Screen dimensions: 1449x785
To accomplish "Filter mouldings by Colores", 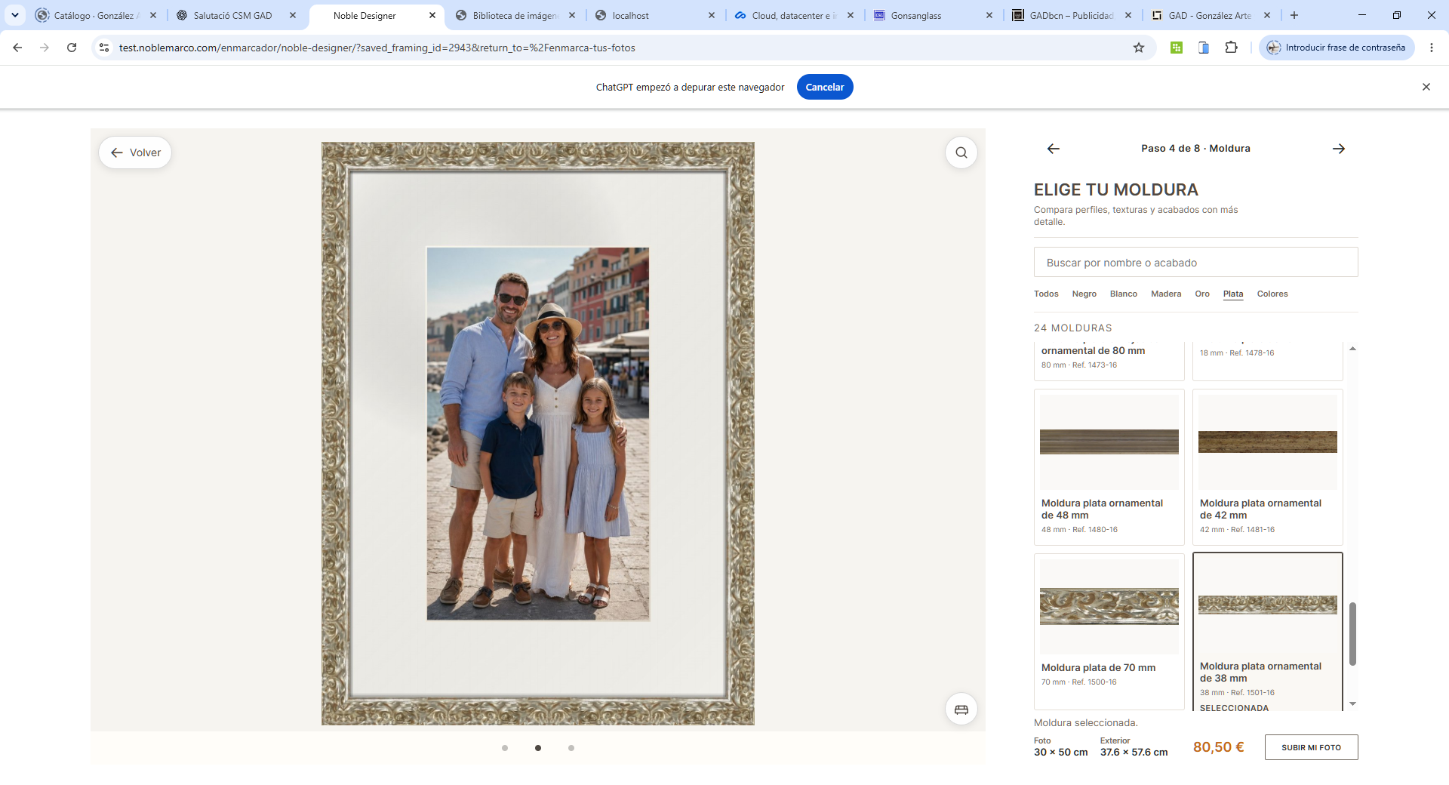I will [1272, 294].
